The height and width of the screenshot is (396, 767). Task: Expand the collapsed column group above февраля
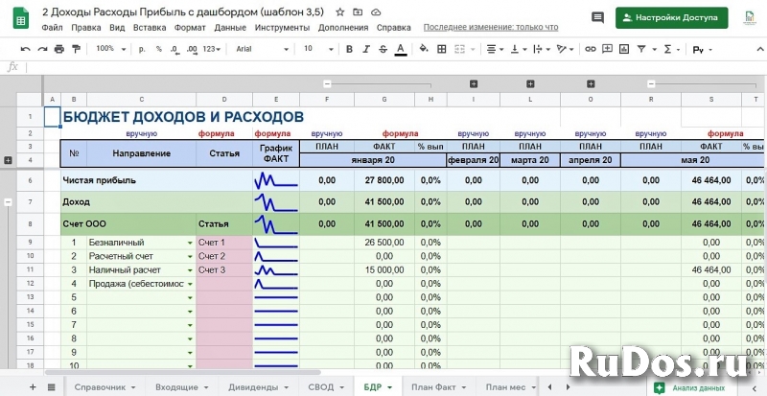pyautogui.click(x=474, y=83)
